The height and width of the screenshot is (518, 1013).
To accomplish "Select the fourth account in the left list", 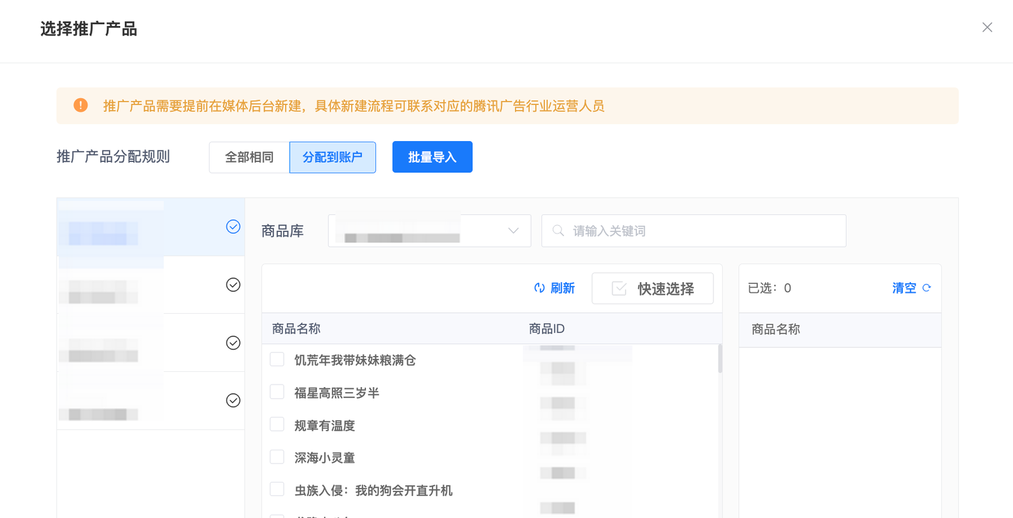I will tap(151, 401).
